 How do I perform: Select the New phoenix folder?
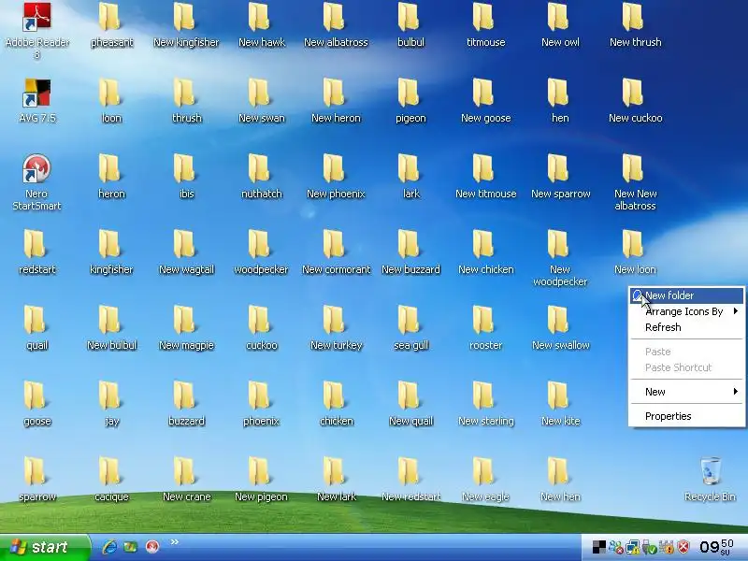[336, 177]
